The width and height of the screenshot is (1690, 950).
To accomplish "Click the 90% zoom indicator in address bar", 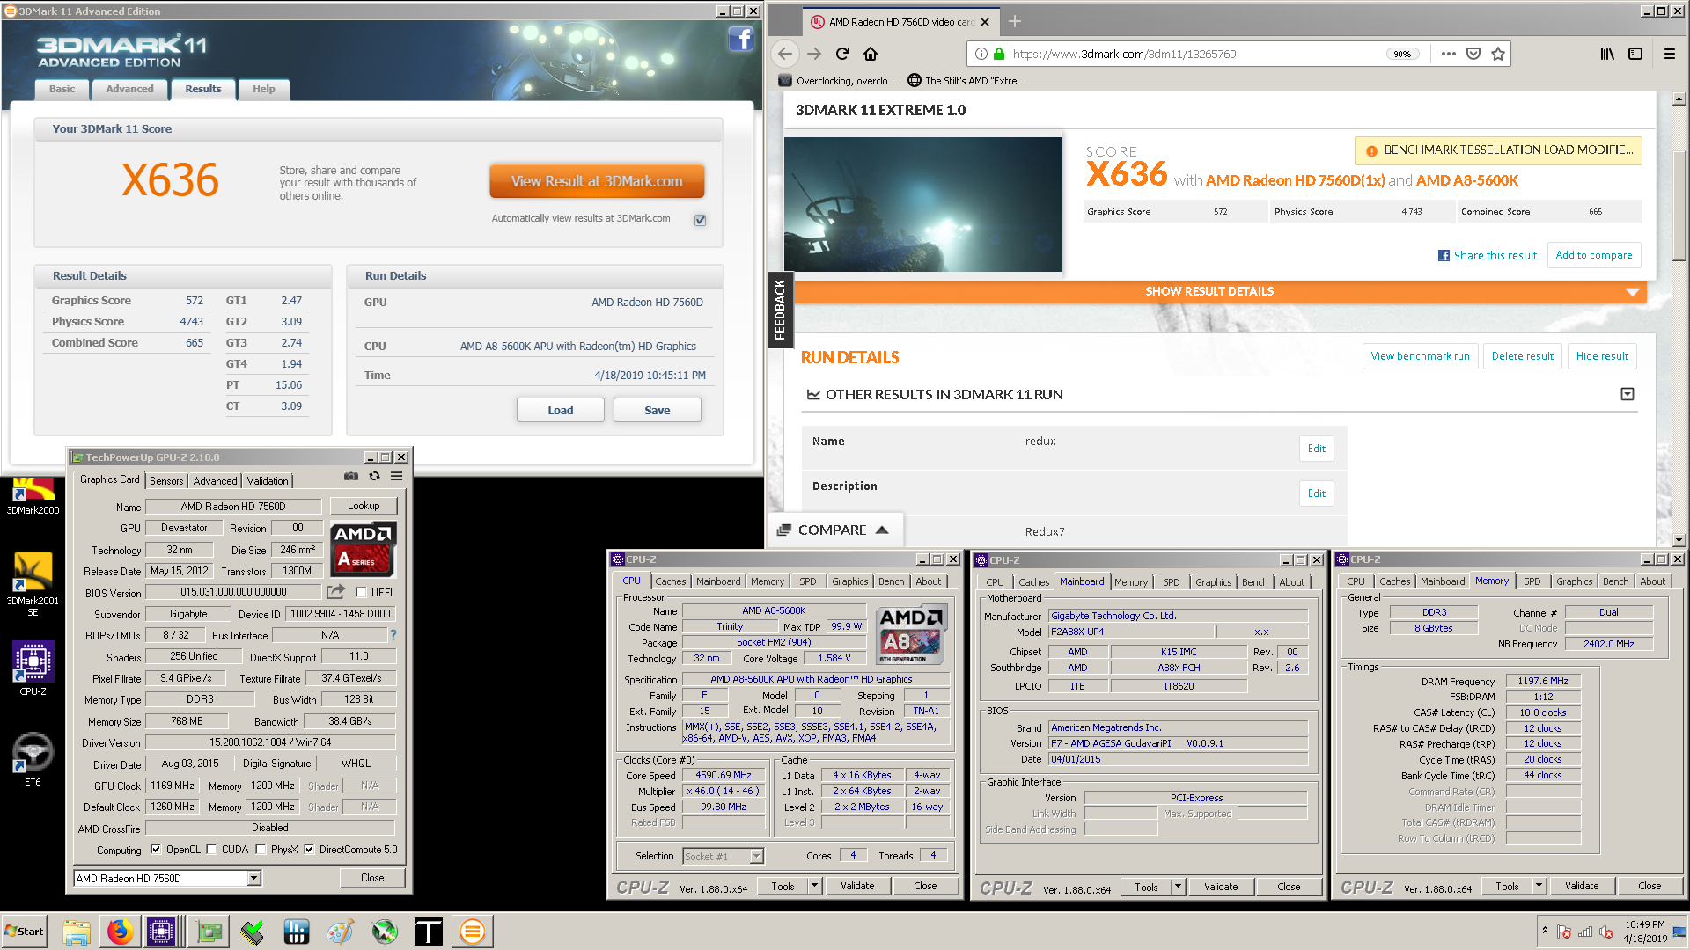I will tap(1402, 54).
